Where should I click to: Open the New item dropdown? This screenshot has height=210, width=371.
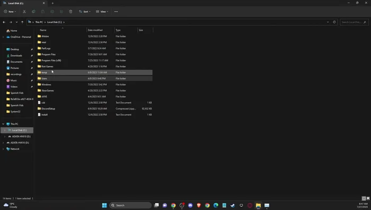[x=10, y=12]
